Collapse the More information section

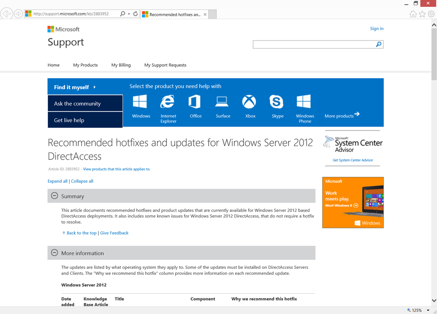pos(54,253)
